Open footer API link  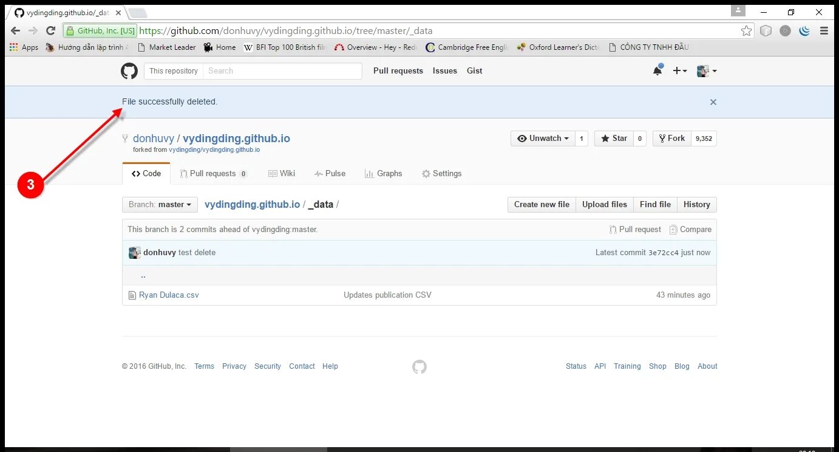click(x=600, y=366)
